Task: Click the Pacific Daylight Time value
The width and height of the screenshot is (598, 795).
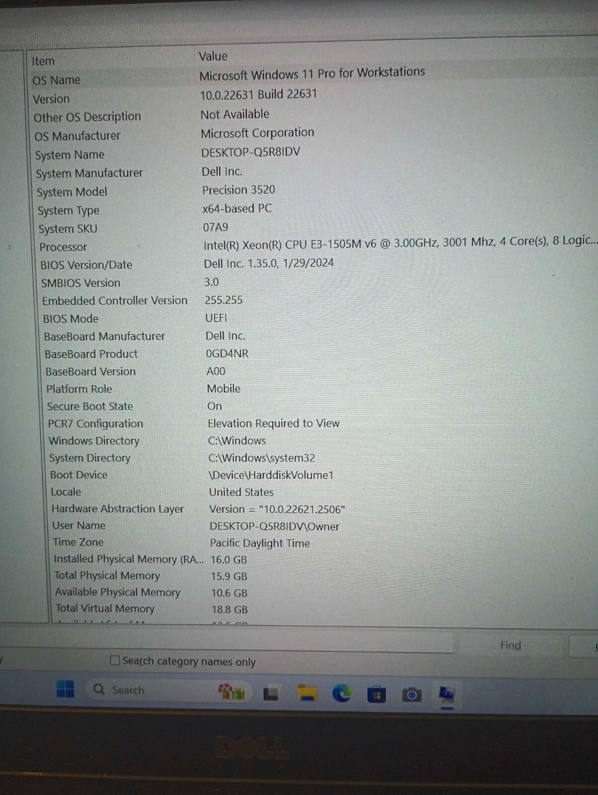Action: click(x=260, y=543)
